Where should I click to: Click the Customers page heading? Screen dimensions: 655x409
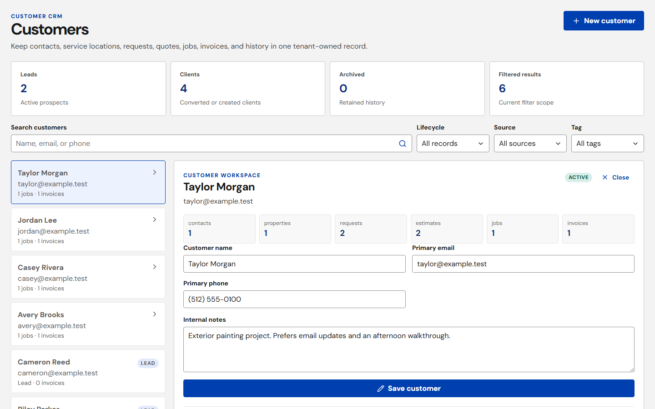point(50,30)
